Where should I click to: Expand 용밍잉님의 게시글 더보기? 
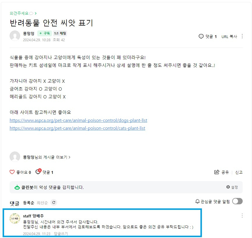click(47, 157)
